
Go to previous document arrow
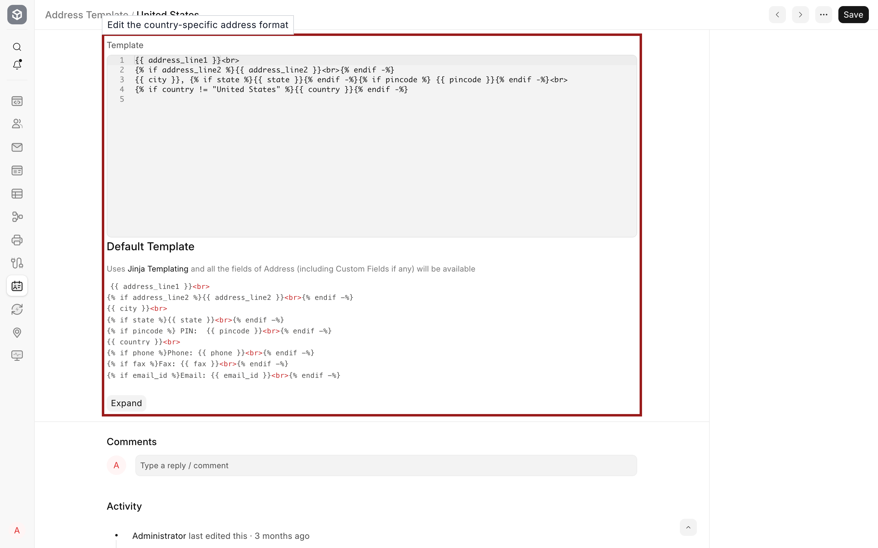(777, 15)
